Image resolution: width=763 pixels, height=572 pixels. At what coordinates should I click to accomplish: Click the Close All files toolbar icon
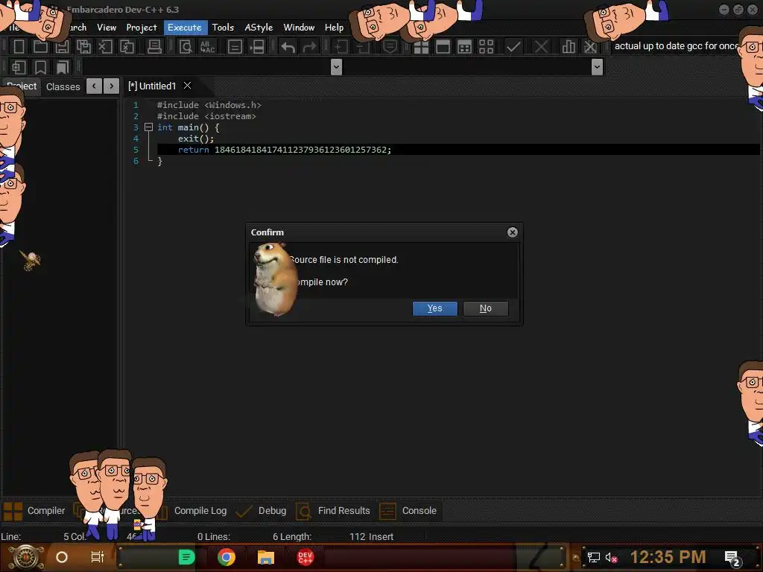point(127,47)
